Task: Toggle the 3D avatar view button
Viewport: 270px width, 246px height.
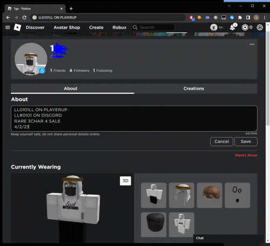Action: [125, 181]
